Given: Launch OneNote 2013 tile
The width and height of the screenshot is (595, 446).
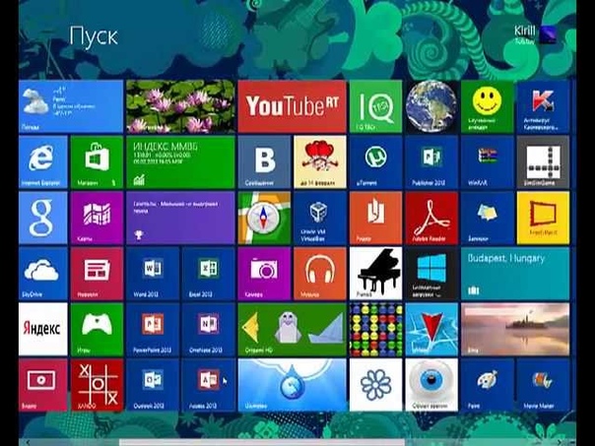Looking at the screenshot, I should [208, 329].
